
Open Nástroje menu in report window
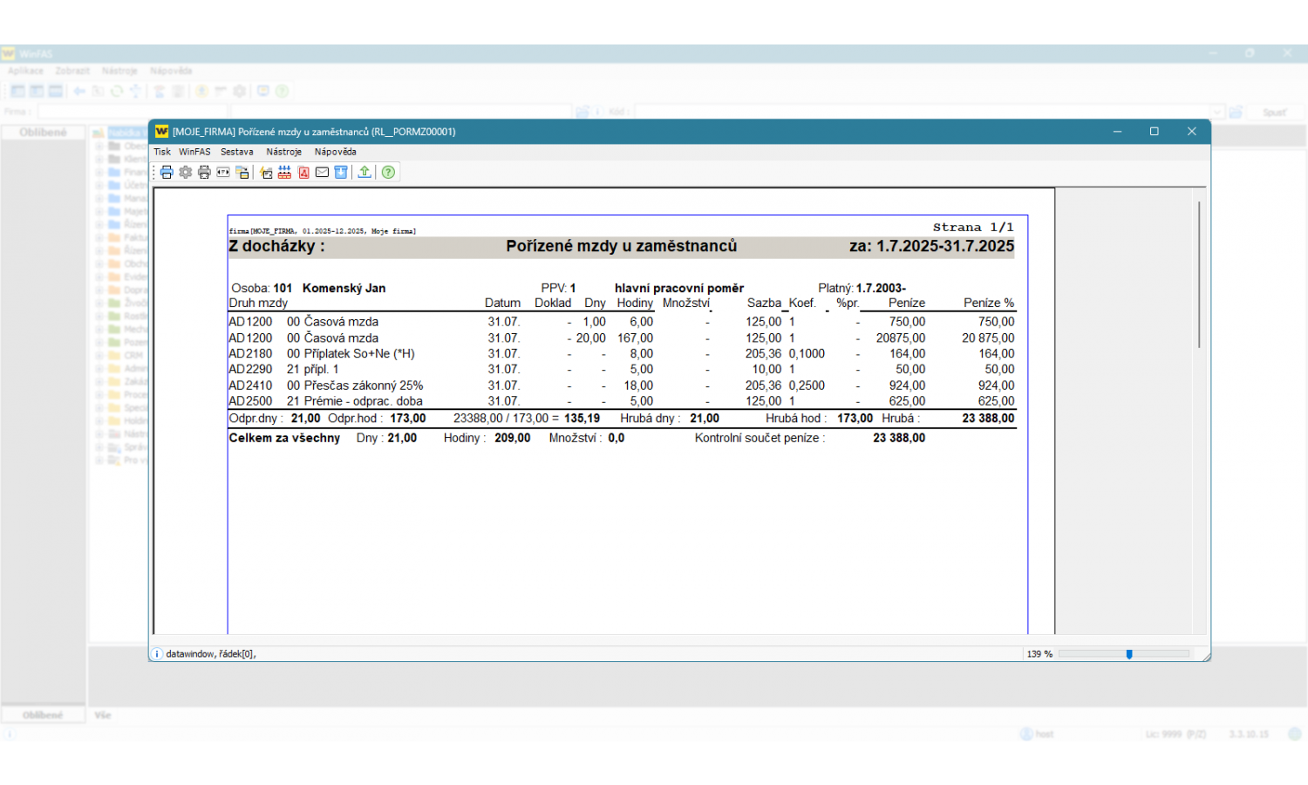coord(283,152)
